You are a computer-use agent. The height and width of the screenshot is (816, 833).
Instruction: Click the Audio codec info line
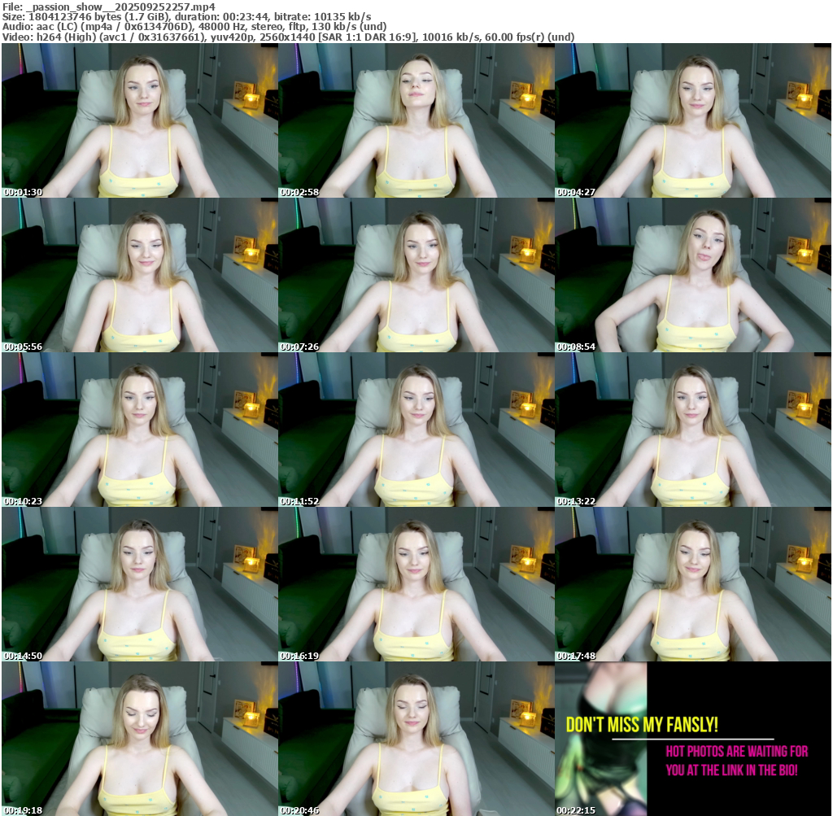coord(194,26)
